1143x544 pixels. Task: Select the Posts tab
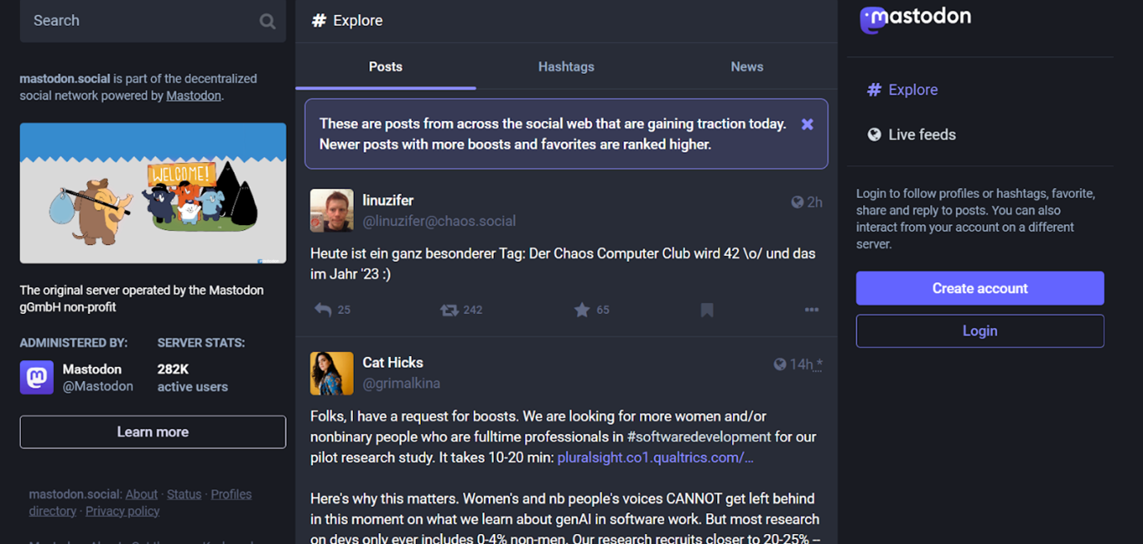coord(385,67)
